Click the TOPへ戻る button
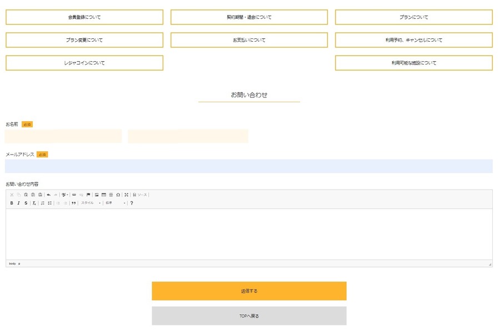Image resolution: width=500 pixels, height=332 pixels. [x=249, y=316]
